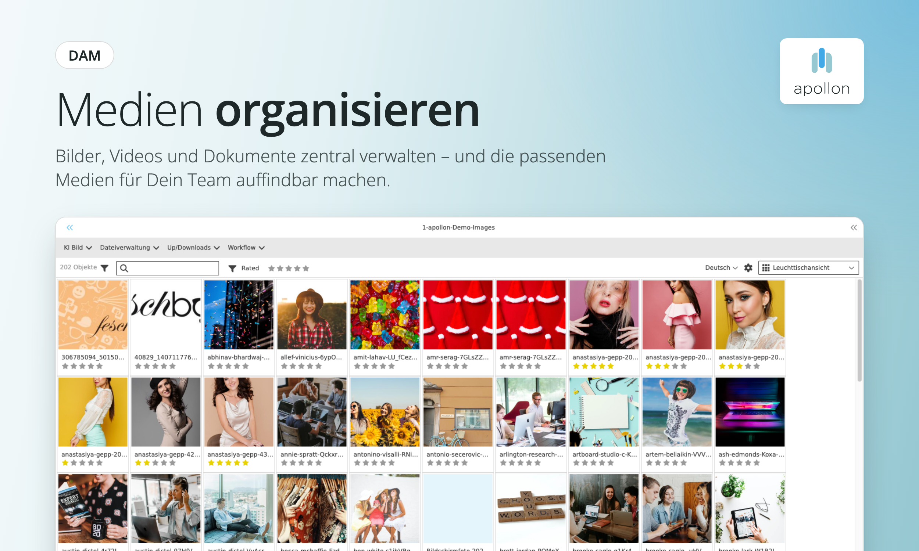Select the gummy bears thumbnail amit-lahav
This screenshot has height=551, width=919.
coord(385,314)
